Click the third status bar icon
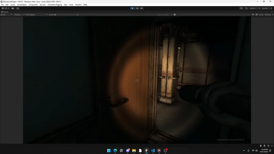This screenshot has height=154, width=274. (268, 146)
